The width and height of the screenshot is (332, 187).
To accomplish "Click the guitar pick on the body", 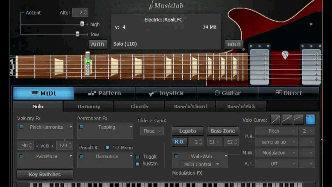I will pyautogui.click(x=285, y=55).
